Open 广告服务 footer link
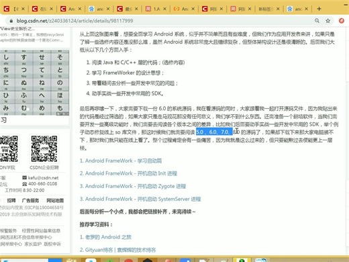 point(30,200)
